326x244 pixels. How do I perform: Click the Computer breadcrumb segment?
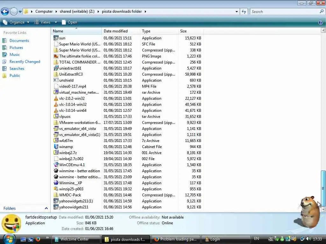tap(44, 11)
